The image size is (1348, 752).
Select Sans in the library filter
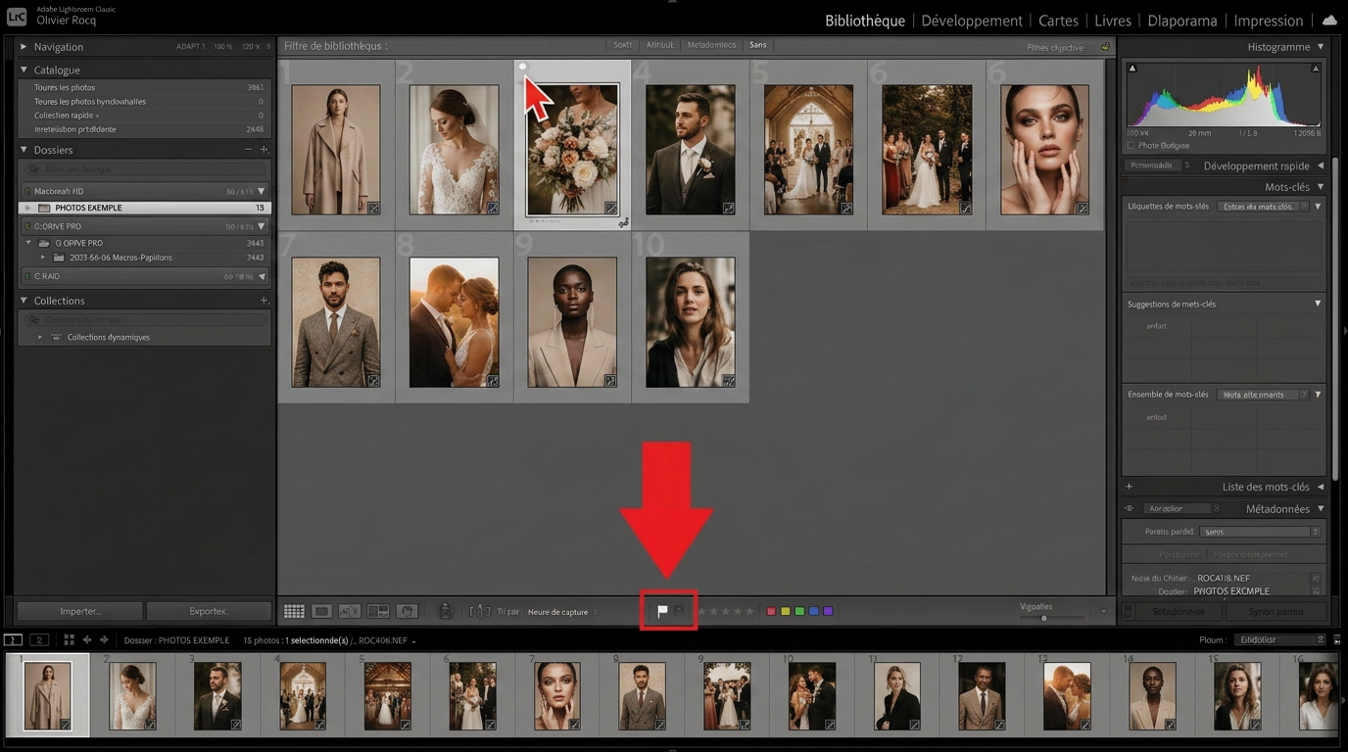point(758,45)
